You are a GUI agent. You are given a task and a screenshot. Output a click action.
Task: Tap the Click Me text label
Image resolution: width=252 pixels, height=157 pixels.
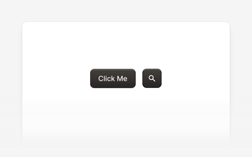click(x=113, y=78)
